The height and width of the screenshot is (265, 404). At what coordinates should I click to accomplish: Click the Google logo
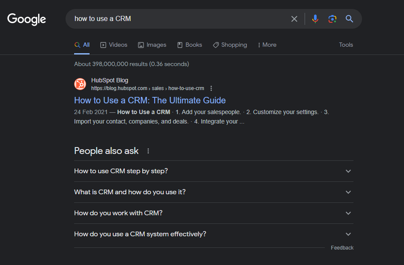[27, 19]
